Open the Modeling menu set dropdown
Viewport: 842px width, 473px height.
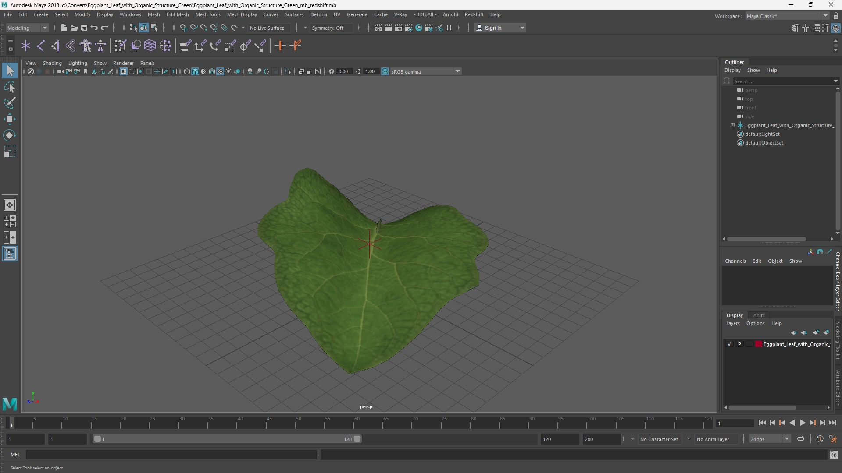(x=27, y=28)
